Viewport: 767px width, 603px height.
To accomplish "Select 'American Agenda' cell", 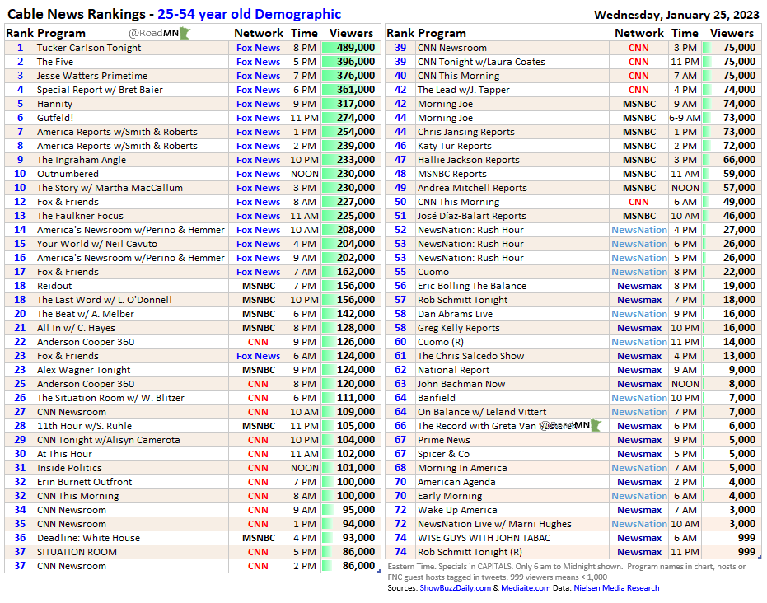I will pyautogui.click(x=512, y=482).
